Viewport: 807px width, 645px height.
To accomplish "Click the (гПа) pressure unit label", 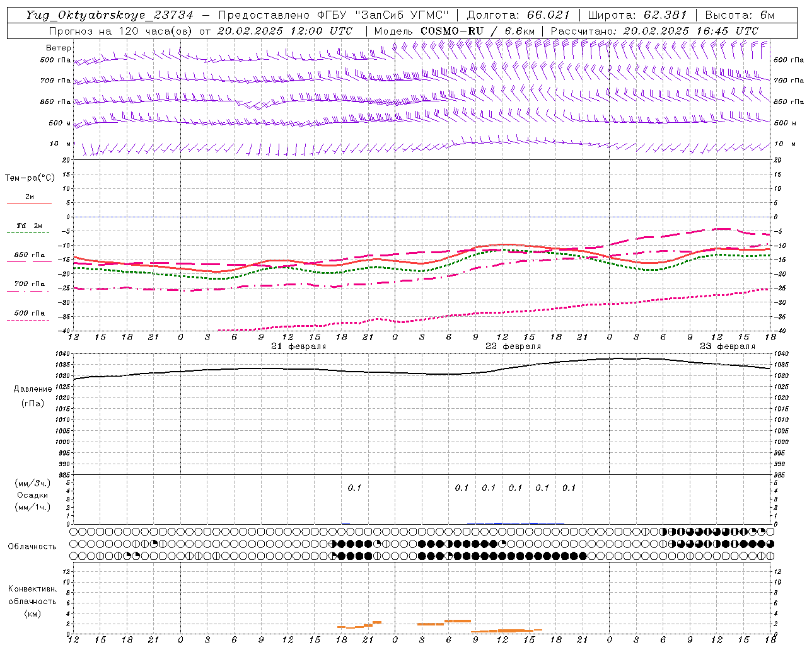I will (x=33, y=404).
